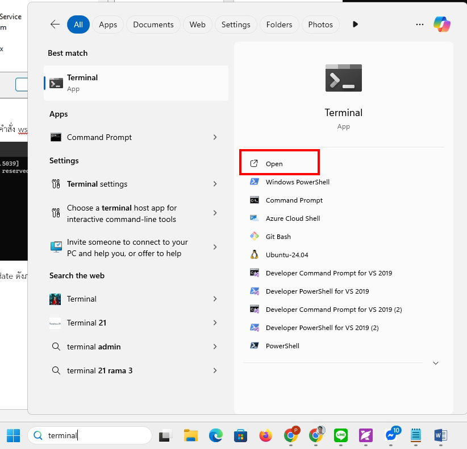
Task: Expand 'terminal 21 rama 3' suggestion chevron
Action: point(215,370)
